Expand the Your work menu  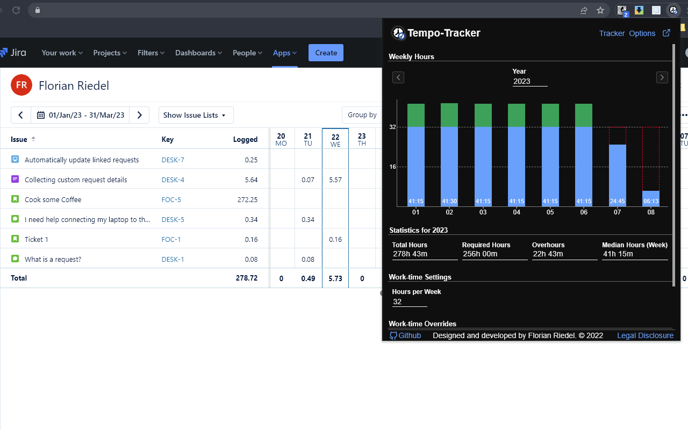[62, 53]
